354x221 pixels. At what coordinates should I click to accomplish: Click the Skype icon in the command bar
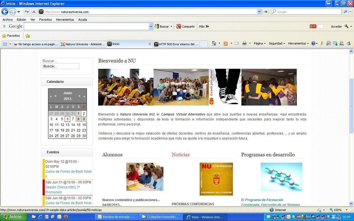[335, 43]
